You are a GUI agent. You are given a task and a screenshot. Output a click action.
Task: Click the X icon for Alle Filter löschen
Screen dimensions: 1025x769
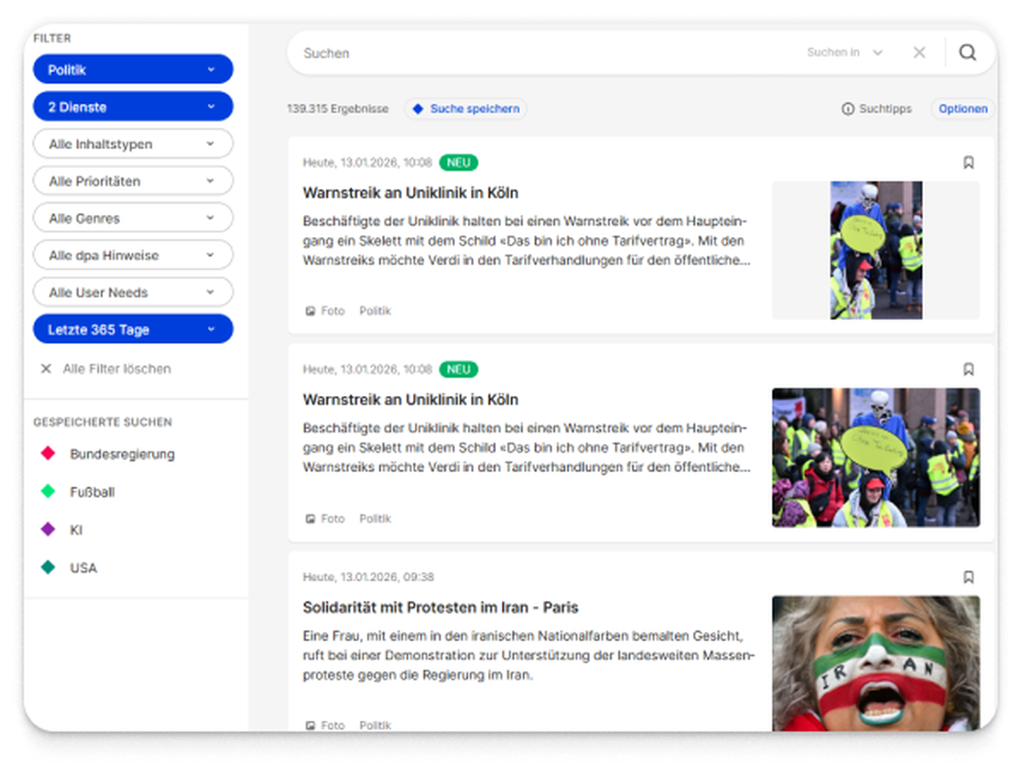(x=46, y=369)
